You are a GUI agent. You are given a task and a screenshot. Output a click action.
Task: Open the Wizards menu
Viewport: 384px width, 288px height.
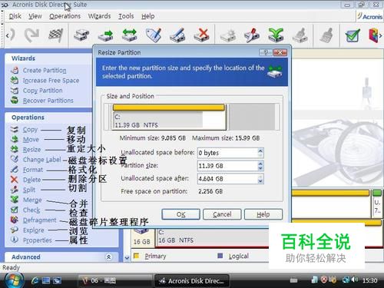99,16
